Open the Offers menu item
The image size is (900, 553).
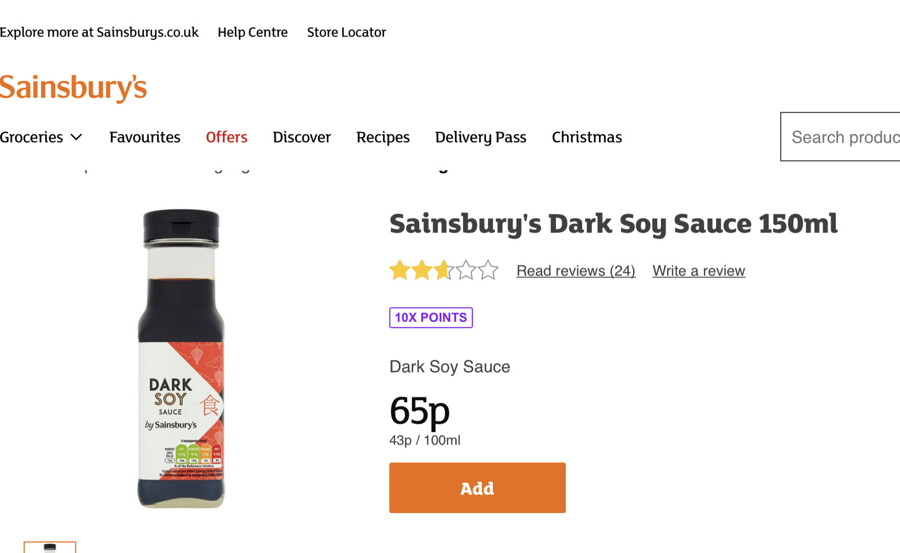tap(227, 137)
